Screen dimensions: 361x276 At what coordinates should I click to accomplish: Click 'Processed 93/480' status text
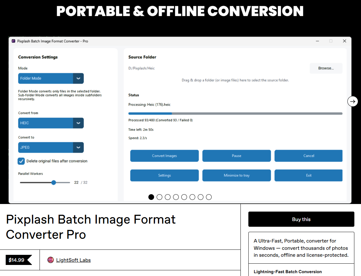tap(160, 120)
